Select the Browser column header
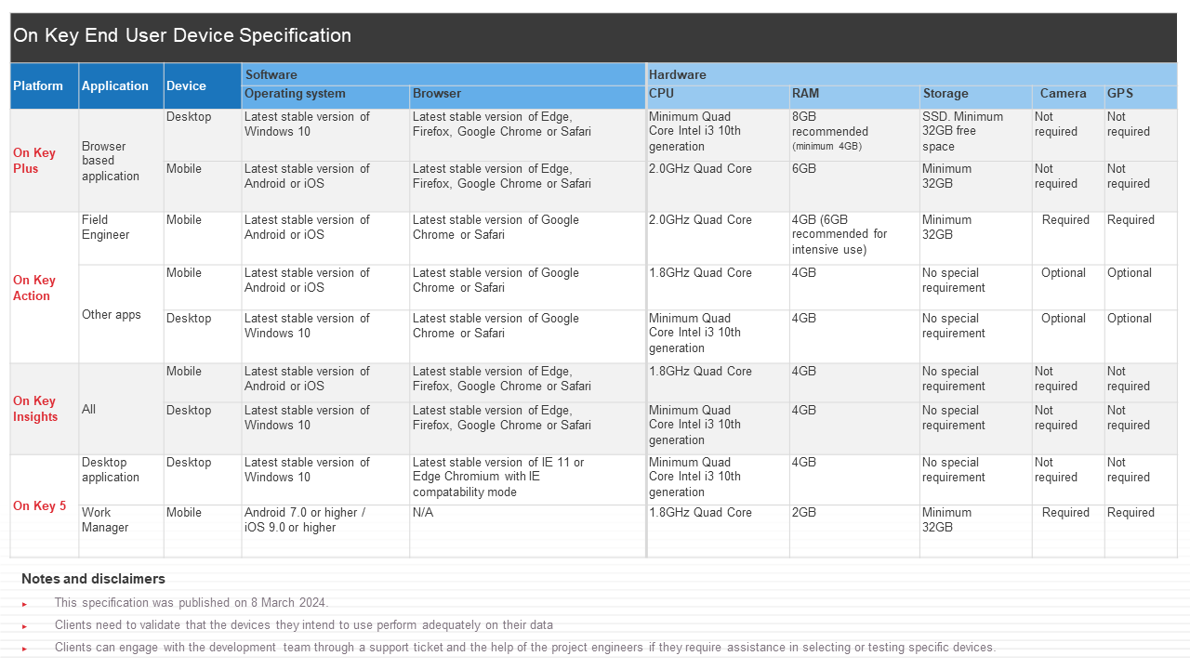The height and width of the screenshot is (669, 1190). (528, 97)
